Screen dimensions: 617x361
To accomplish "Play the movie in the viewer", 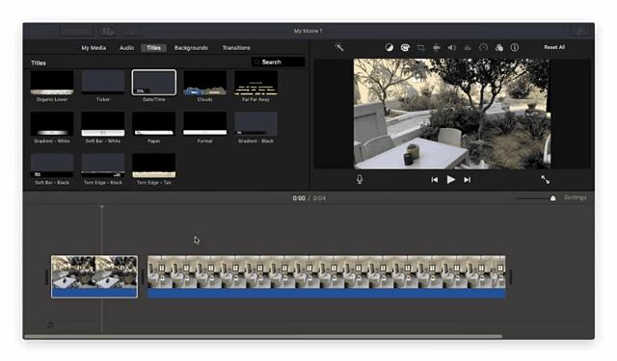I will point(451,179).
